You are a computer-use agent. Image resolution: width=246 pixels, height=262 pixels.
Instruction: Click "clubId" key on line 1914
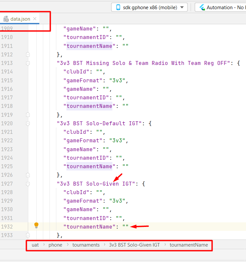coord(76,72)
